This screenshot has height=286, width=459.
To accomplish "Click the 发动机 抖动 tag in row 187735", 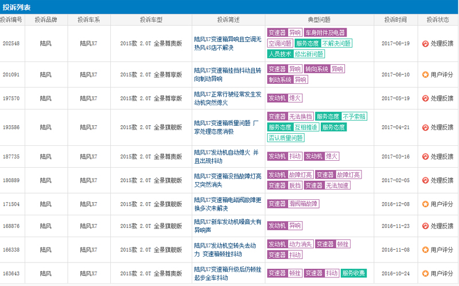I will (x=285, y=156).
